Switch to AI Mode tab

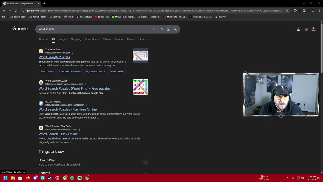pyautogui.click(x=43, y=39)
